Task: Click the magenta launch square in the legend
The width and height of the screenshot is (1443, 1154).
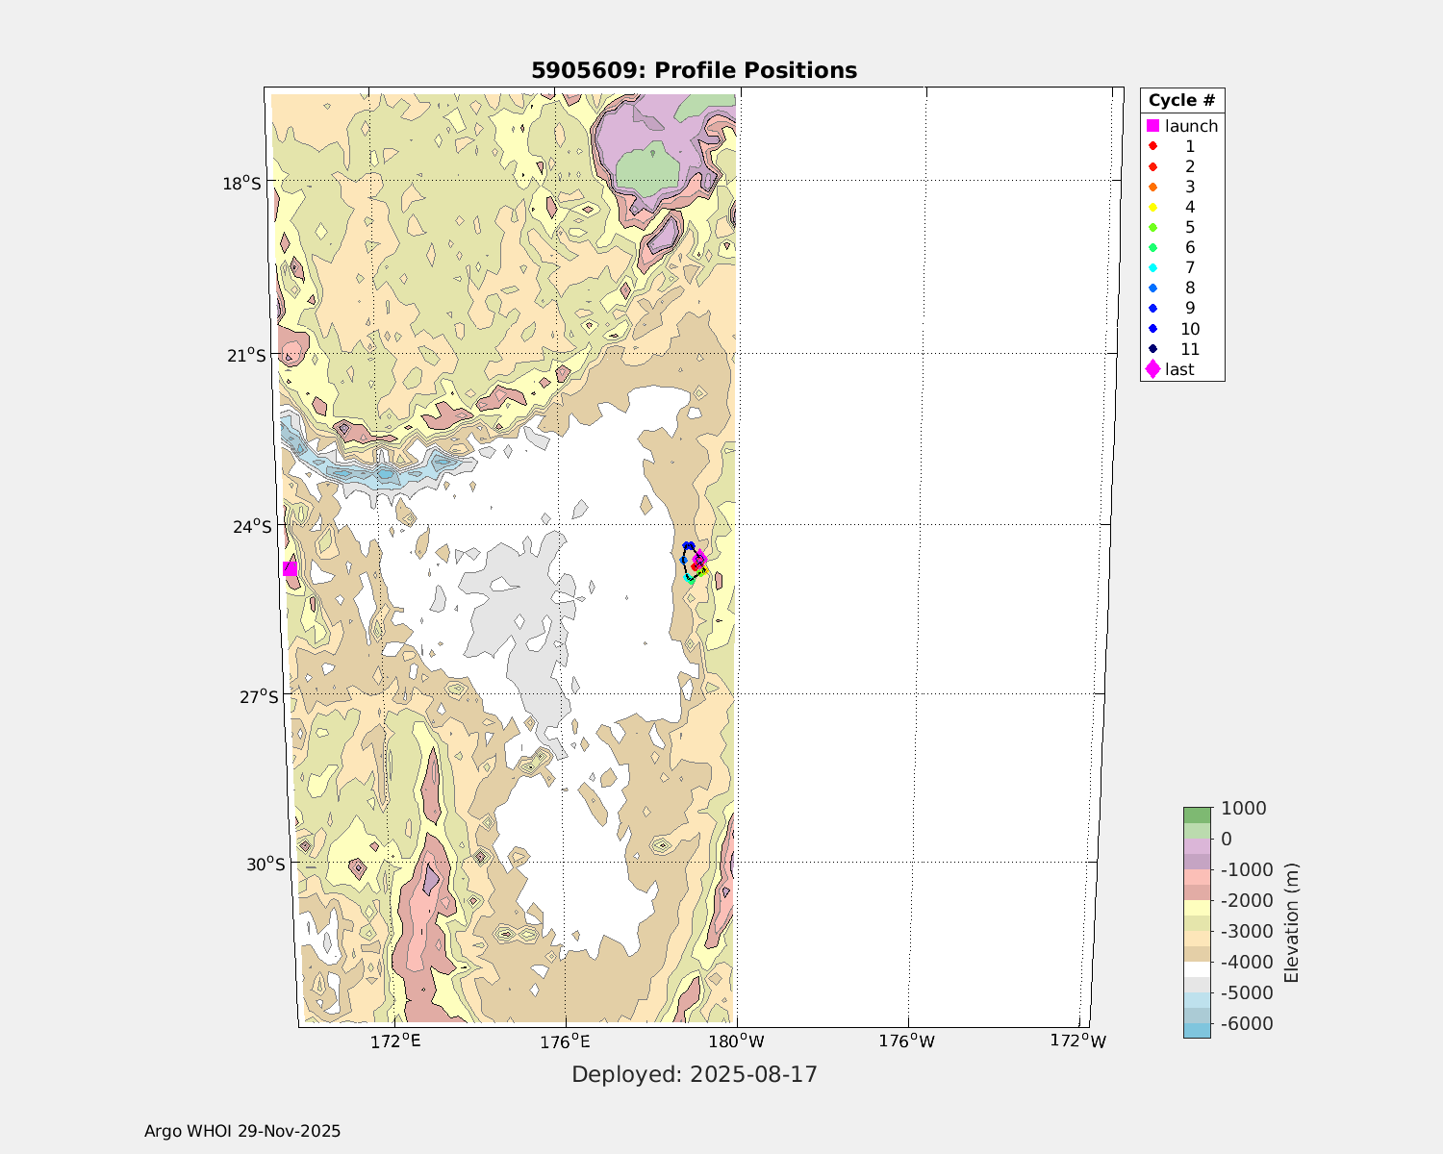Action: (1152, 126)
